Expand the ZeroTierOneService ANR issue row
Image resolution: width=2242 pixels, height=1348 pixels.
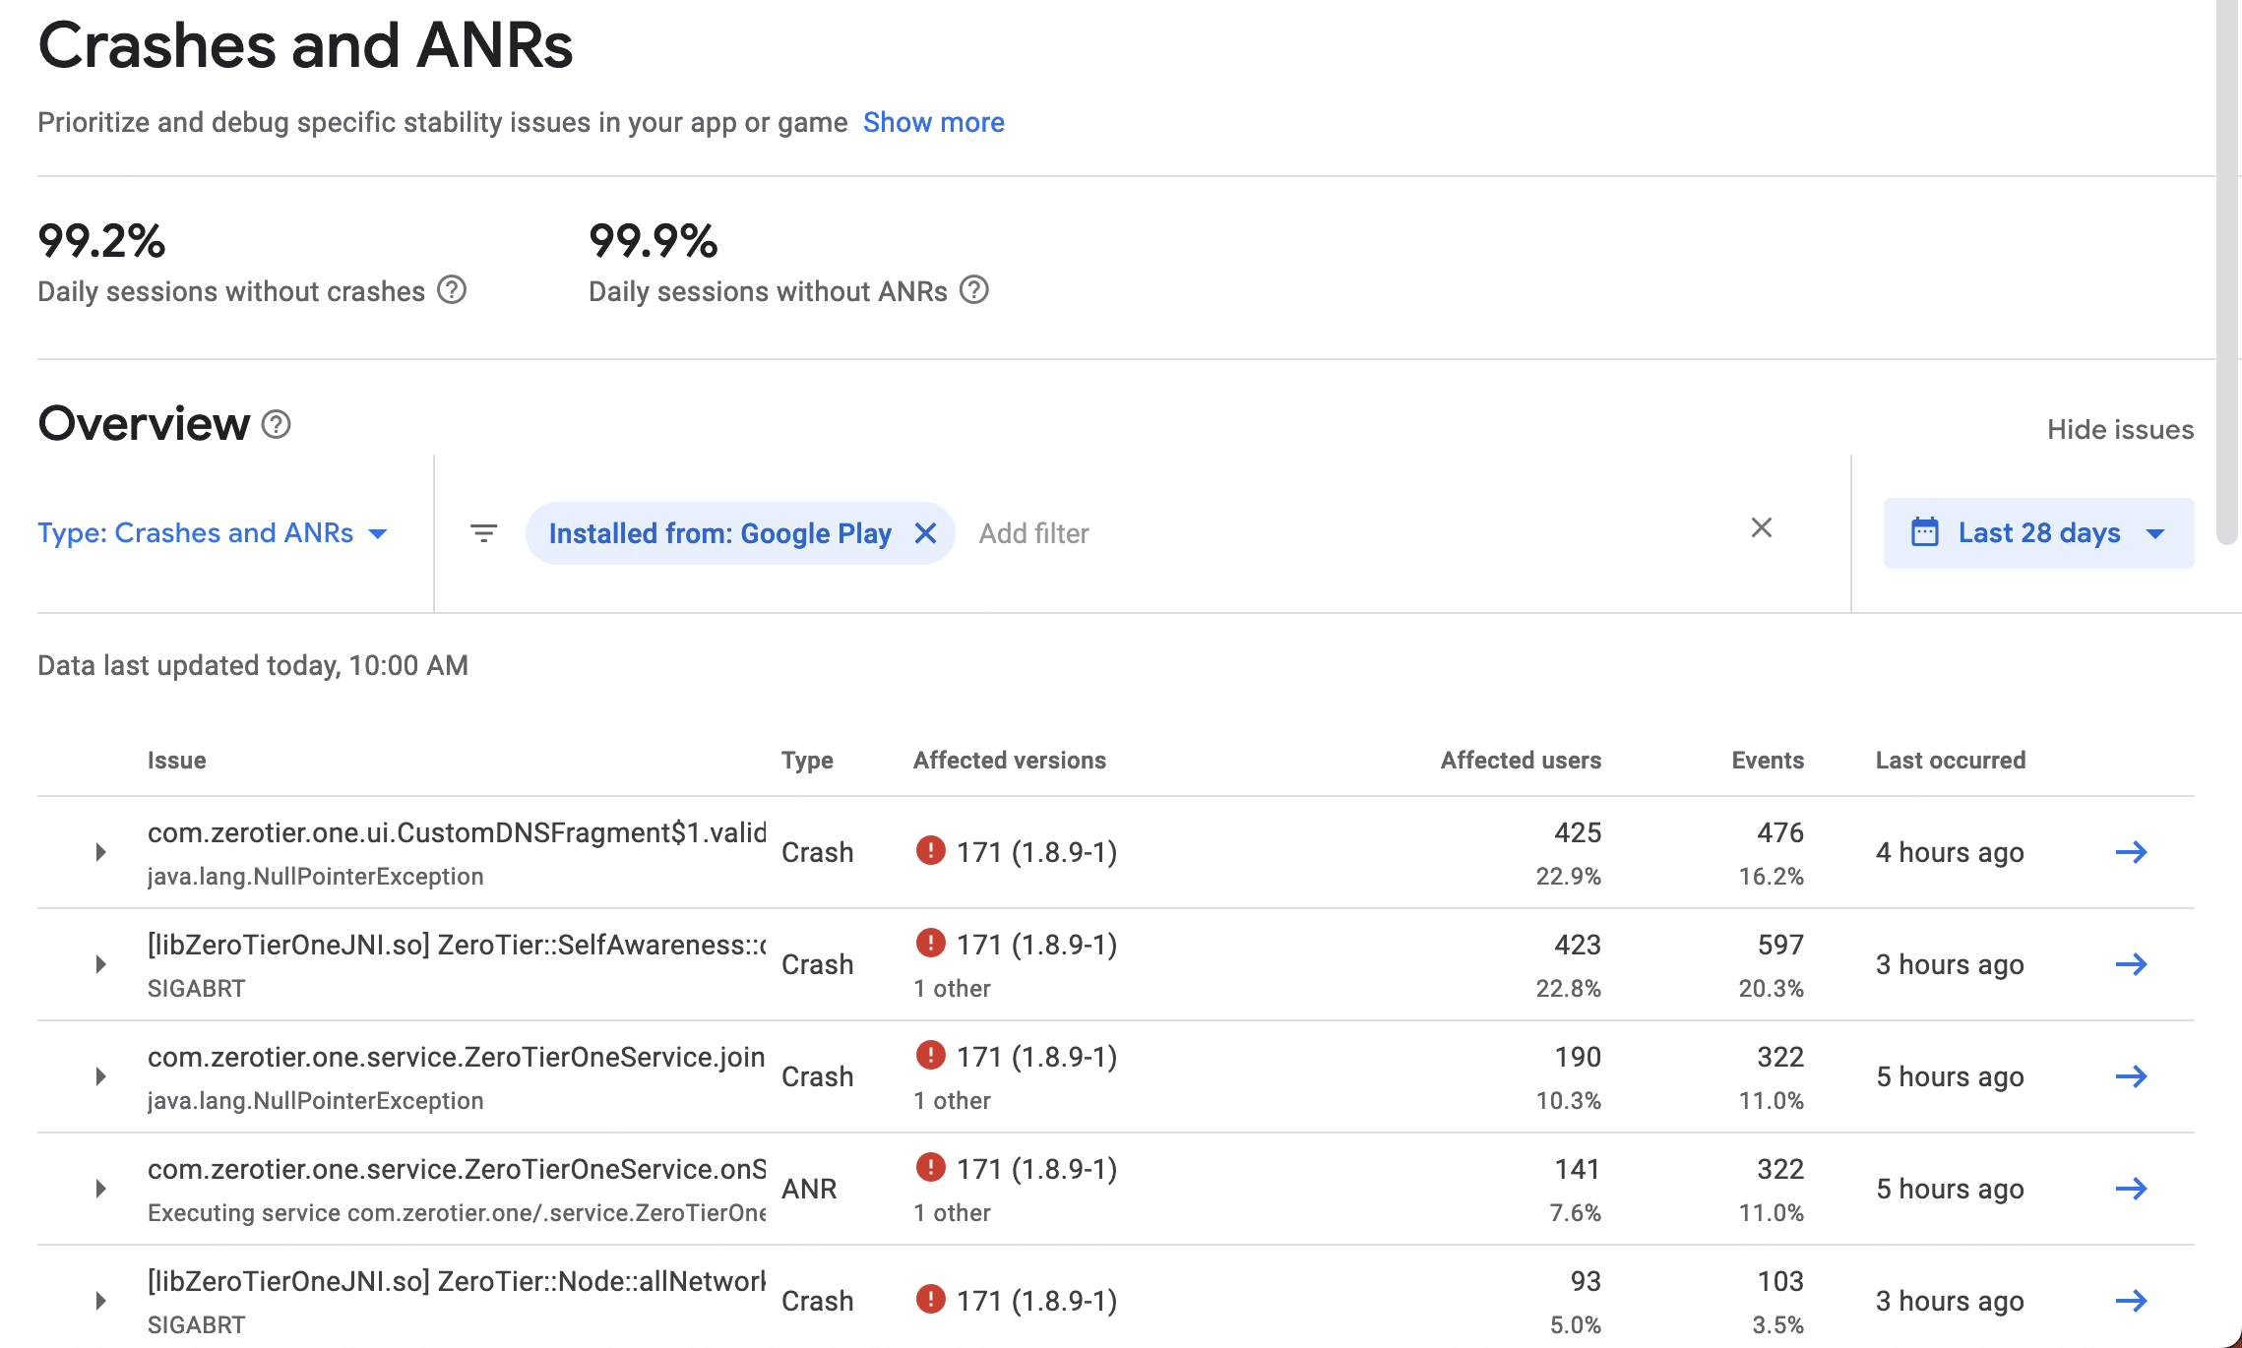[x=100, y=1189]
